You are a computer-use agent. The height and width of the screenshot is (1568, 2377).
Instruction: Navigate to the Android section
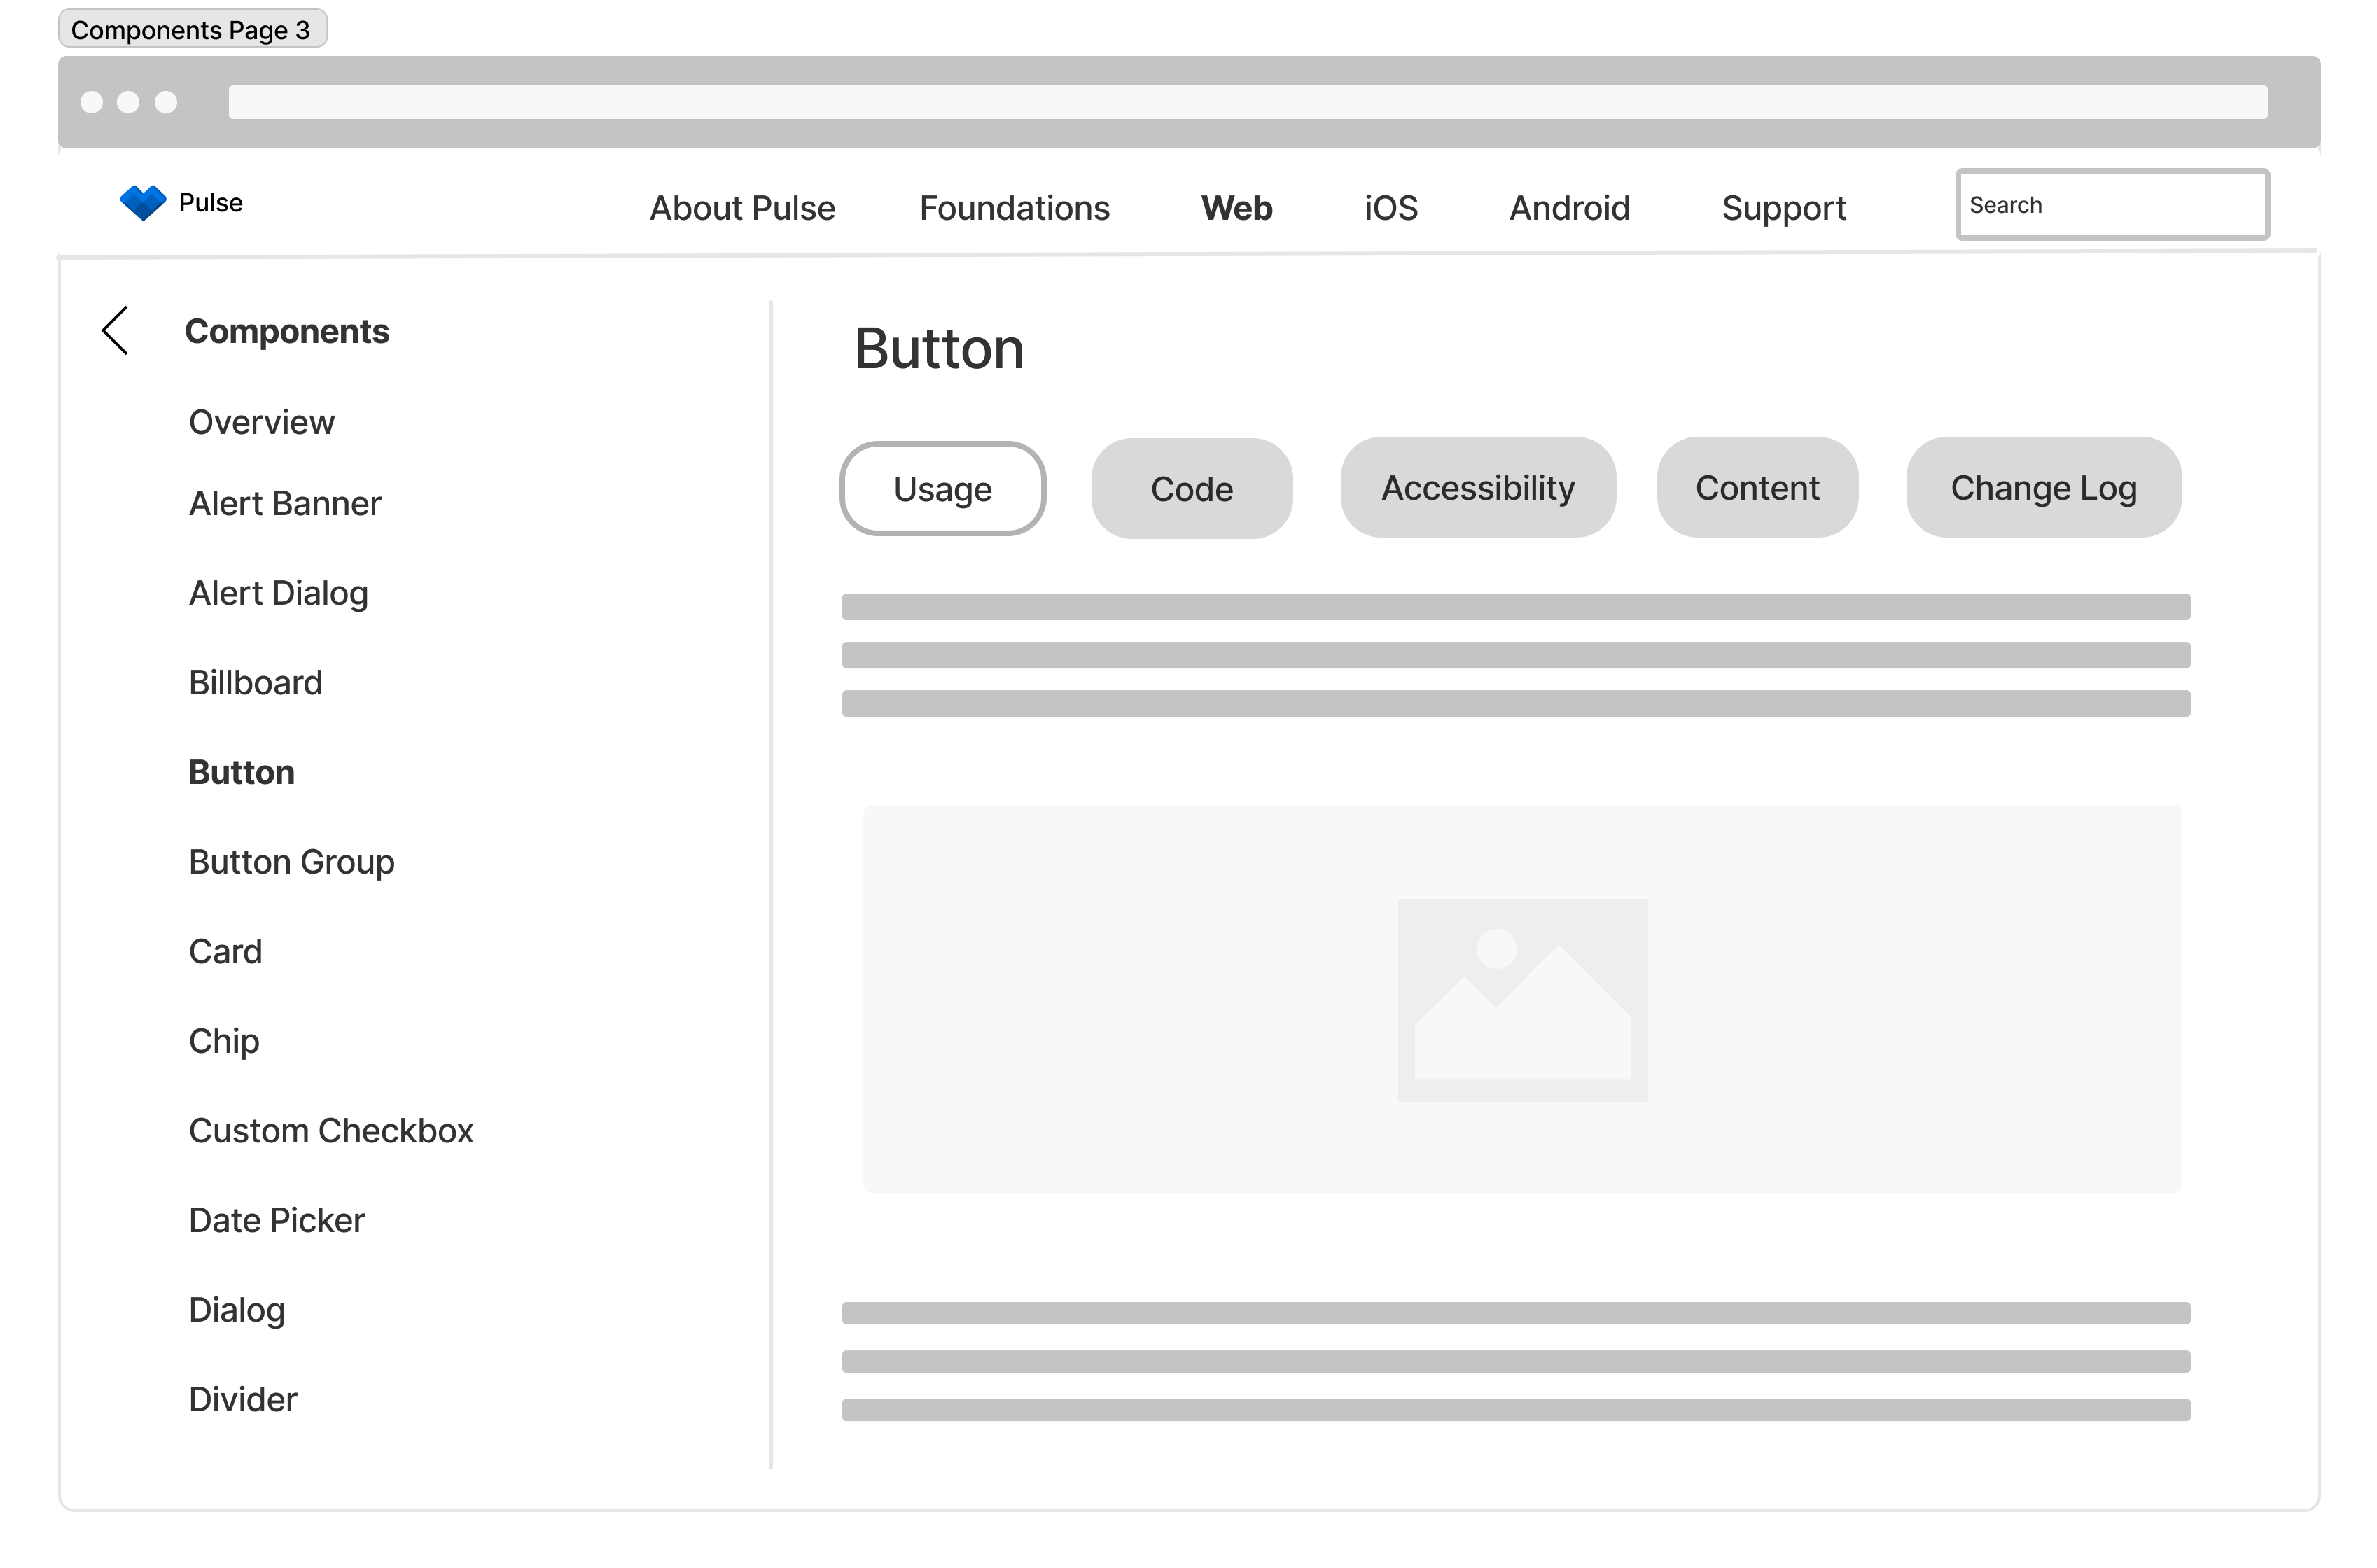(1568, 208)
